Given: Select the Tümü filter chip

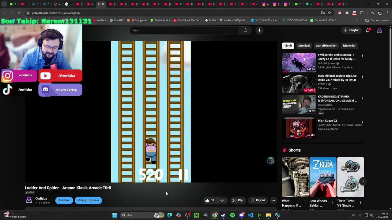Looking at the screenshot, I should (288, 46).
